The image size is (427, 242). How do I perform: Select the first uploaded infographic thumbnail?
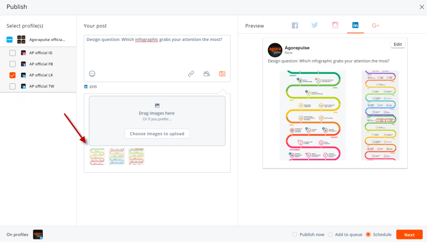click(97, 156)
